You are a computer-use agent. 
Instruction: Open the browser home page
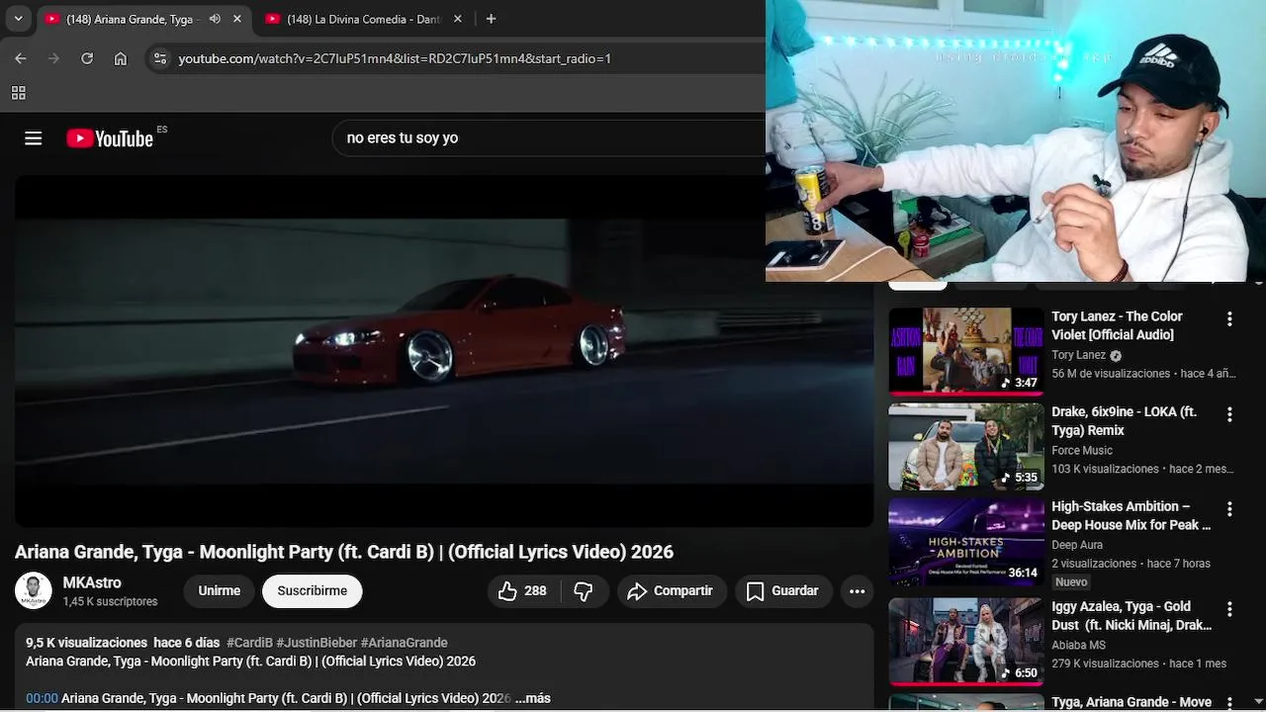(x=121, y=58)
